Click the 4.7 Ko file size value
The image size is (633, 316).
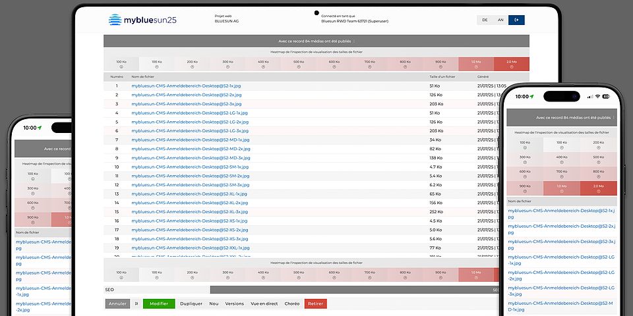(435, 167)
